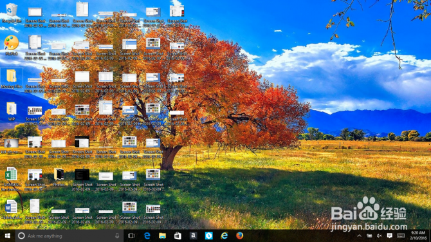This screenshot has height=242, width=431.
Task: Open the blue hexagon app on taskbar
Action: 208,236
